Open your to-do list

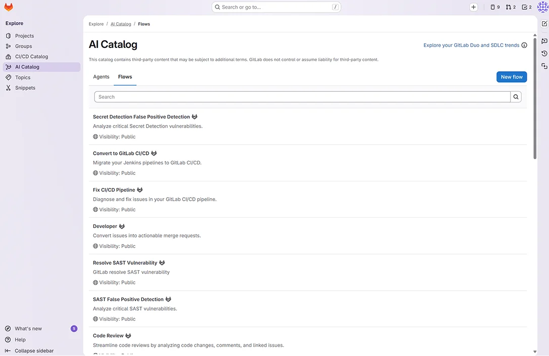pos(526,7)
